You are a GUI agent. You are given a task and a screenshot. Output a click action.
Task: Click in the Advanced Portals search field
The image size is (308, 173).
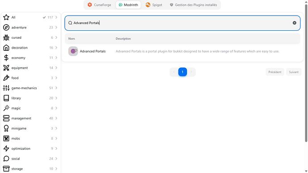183,23
